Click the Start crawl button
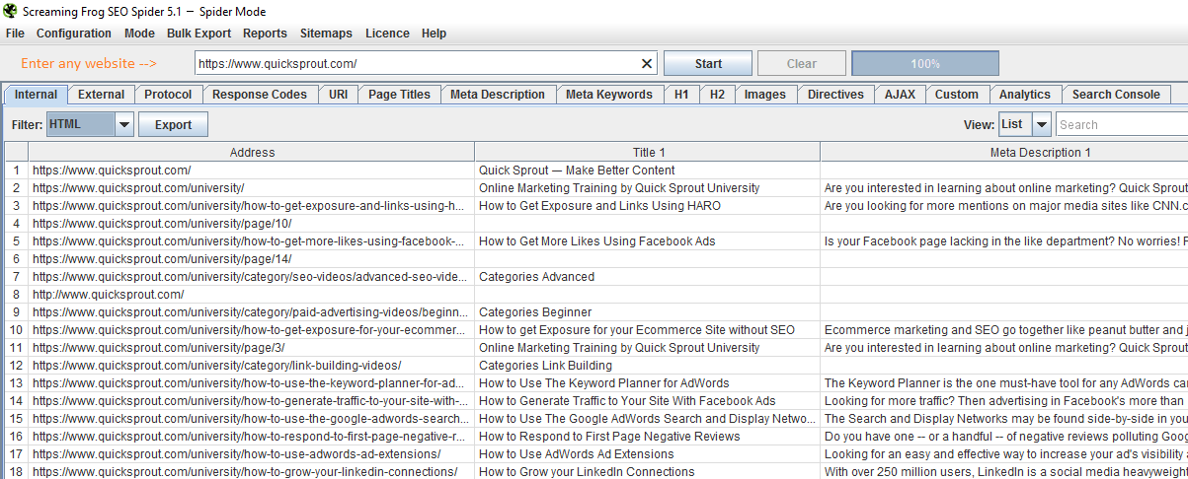Viewport: 1188px width, 479px height. coord(708,63)
